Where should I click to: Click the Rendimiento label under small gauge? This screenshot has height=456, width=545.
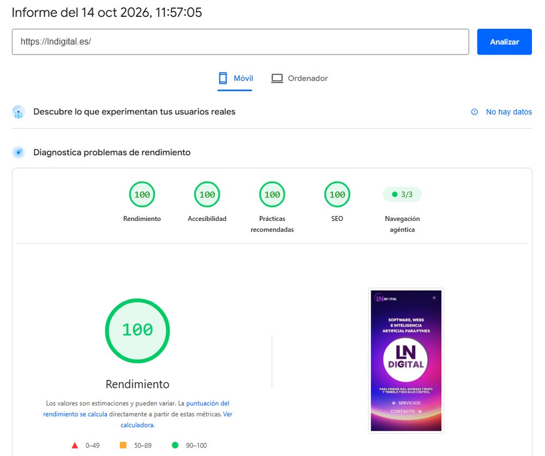[142, 219]
